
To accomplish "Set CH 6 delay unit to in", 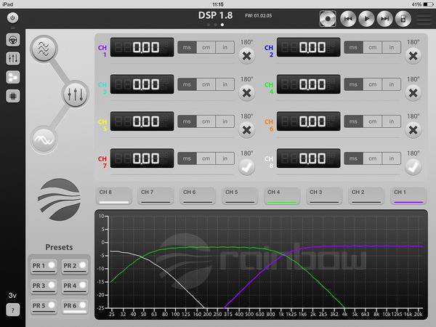I will (392, 121).
